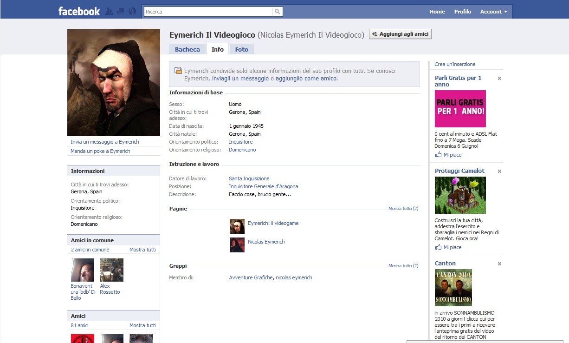This screenshot has height=343, width=569.
Task: Click the Facebook logo
Action: [x=79, y=12]
